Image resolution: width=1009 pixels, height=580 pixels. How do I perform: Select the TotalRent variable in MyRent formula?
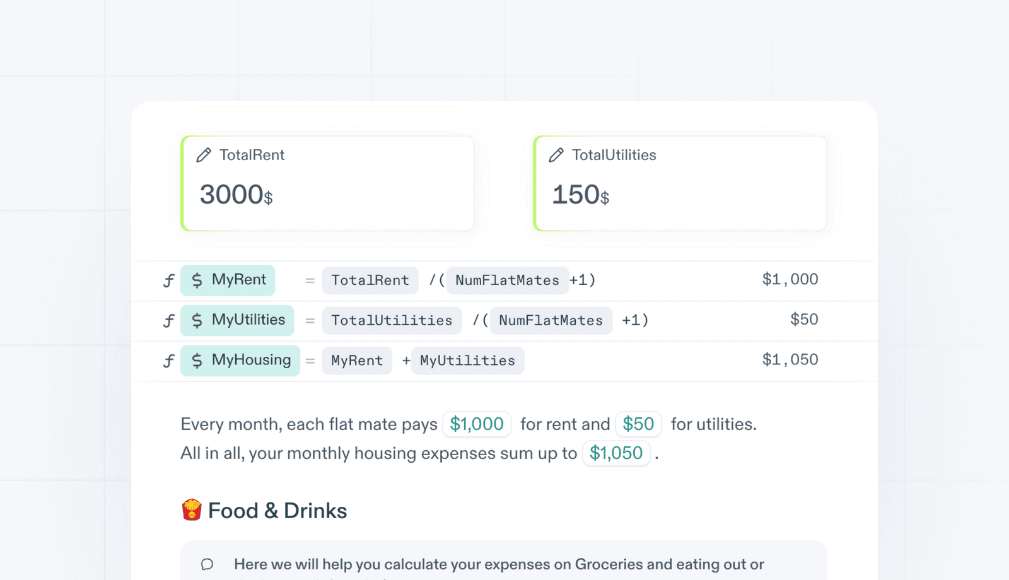coord(370,281)
